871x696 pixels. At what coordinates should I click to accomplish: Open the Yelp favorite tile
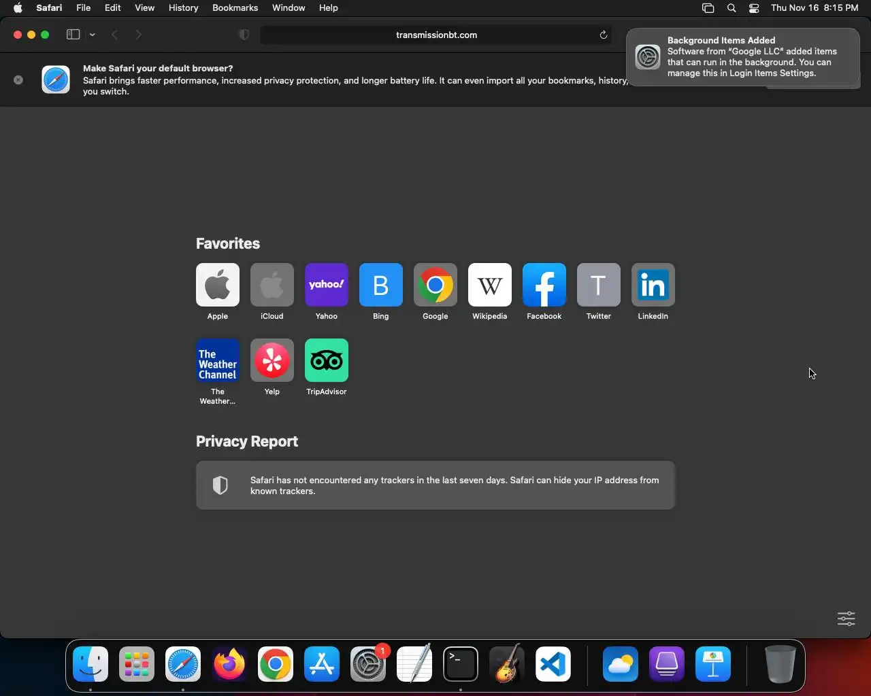272,360
